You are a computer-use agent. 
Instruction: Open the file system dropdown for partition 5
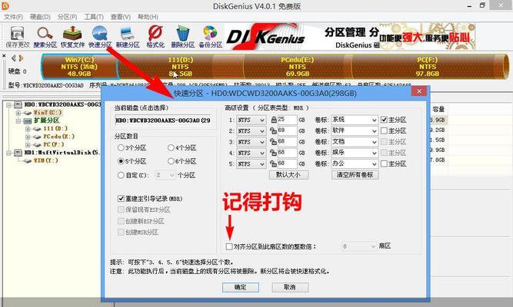[252, 164]
